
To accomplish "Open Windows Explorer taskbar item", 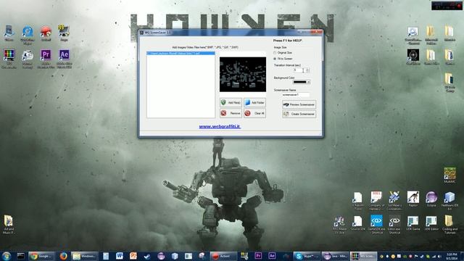I will 85,256.
